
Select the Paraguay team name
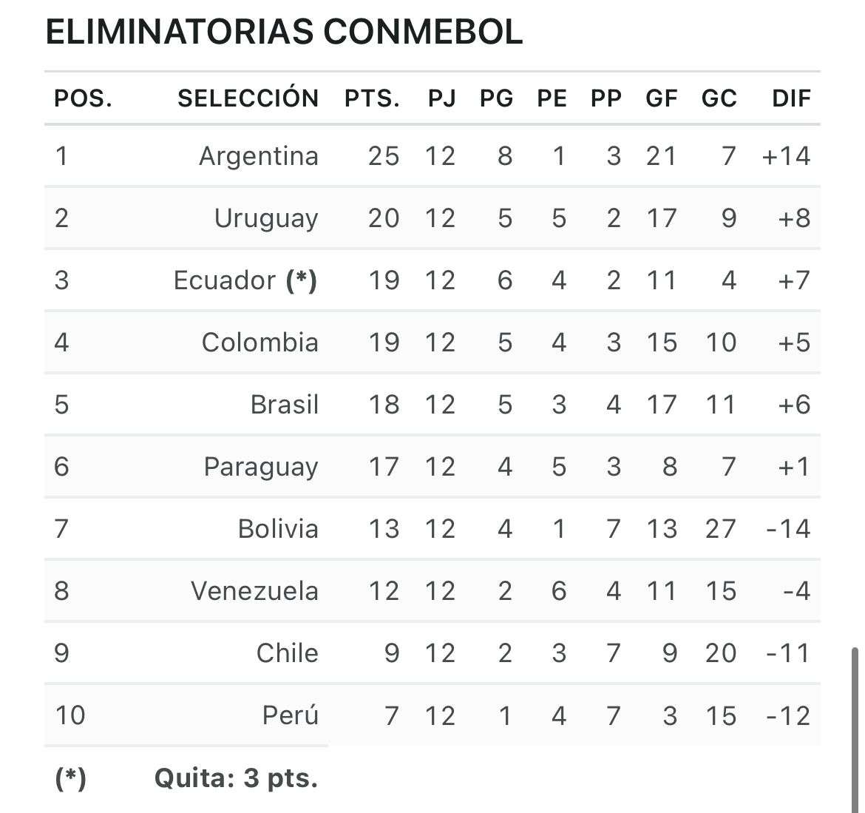261,467
